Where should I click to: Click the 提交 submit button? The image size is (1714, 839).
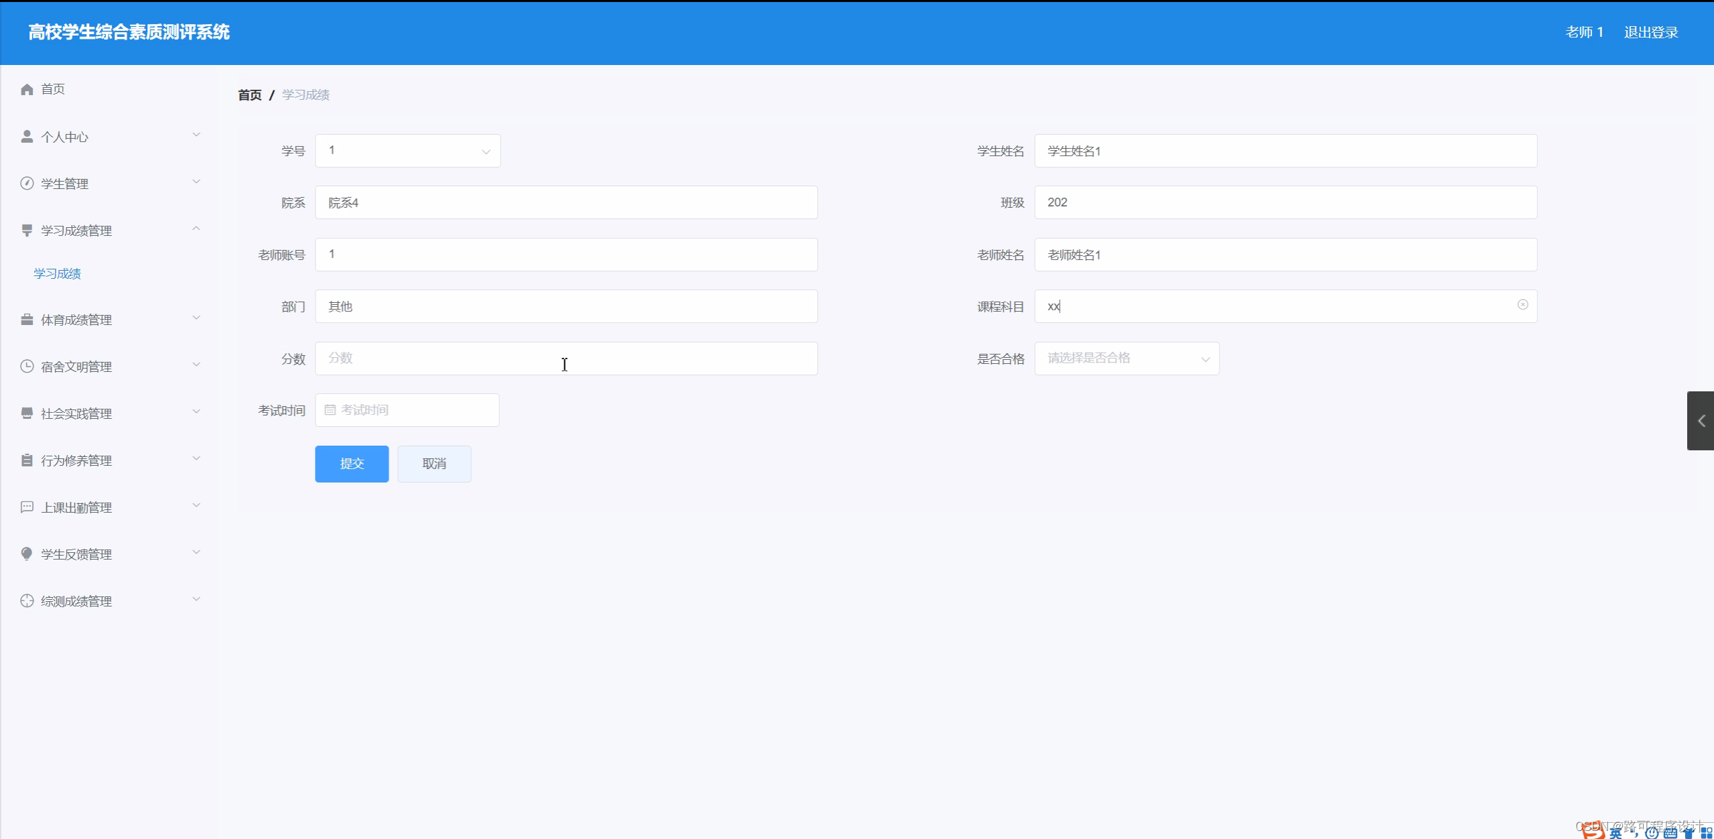tap(352, 464)
